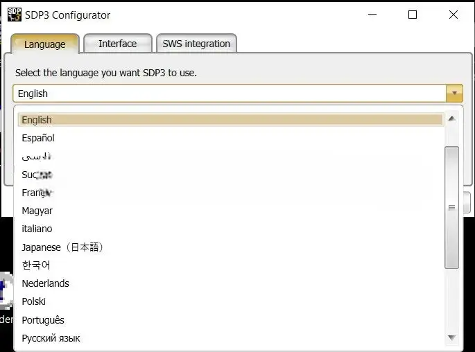
Task: Select Русский язык in the list
Action: point(230,338)
